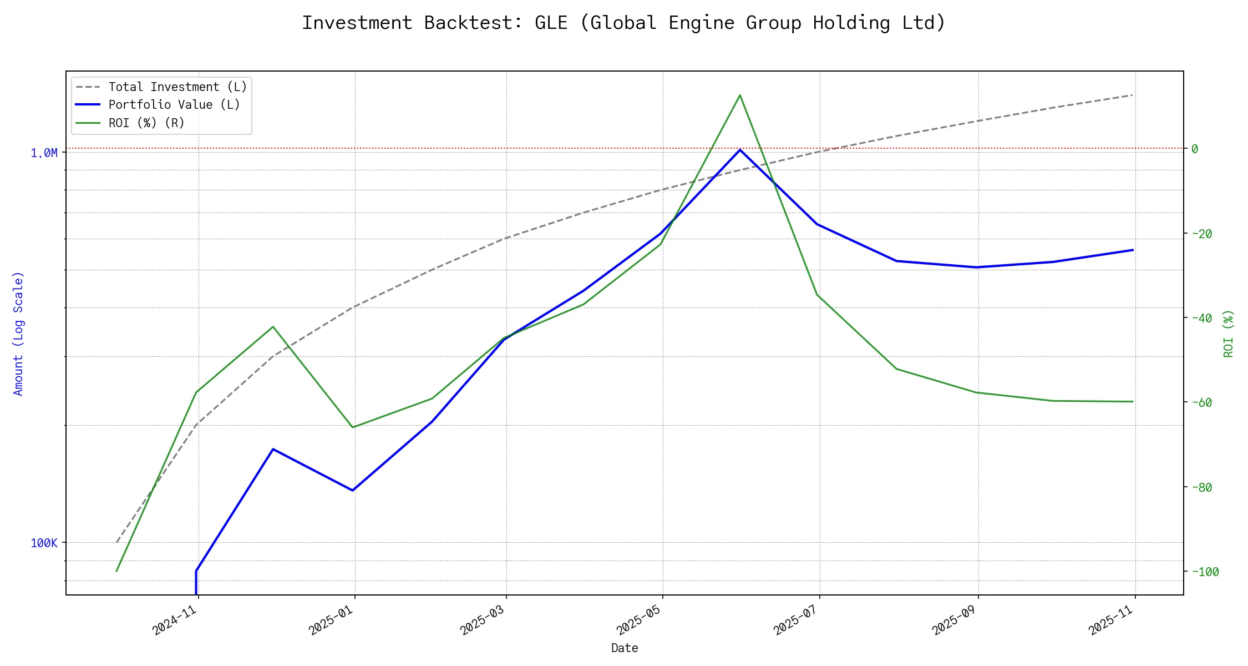1248x666 pixels.
Task: Click the 1.0M left axis label
Action: [44, 153]
